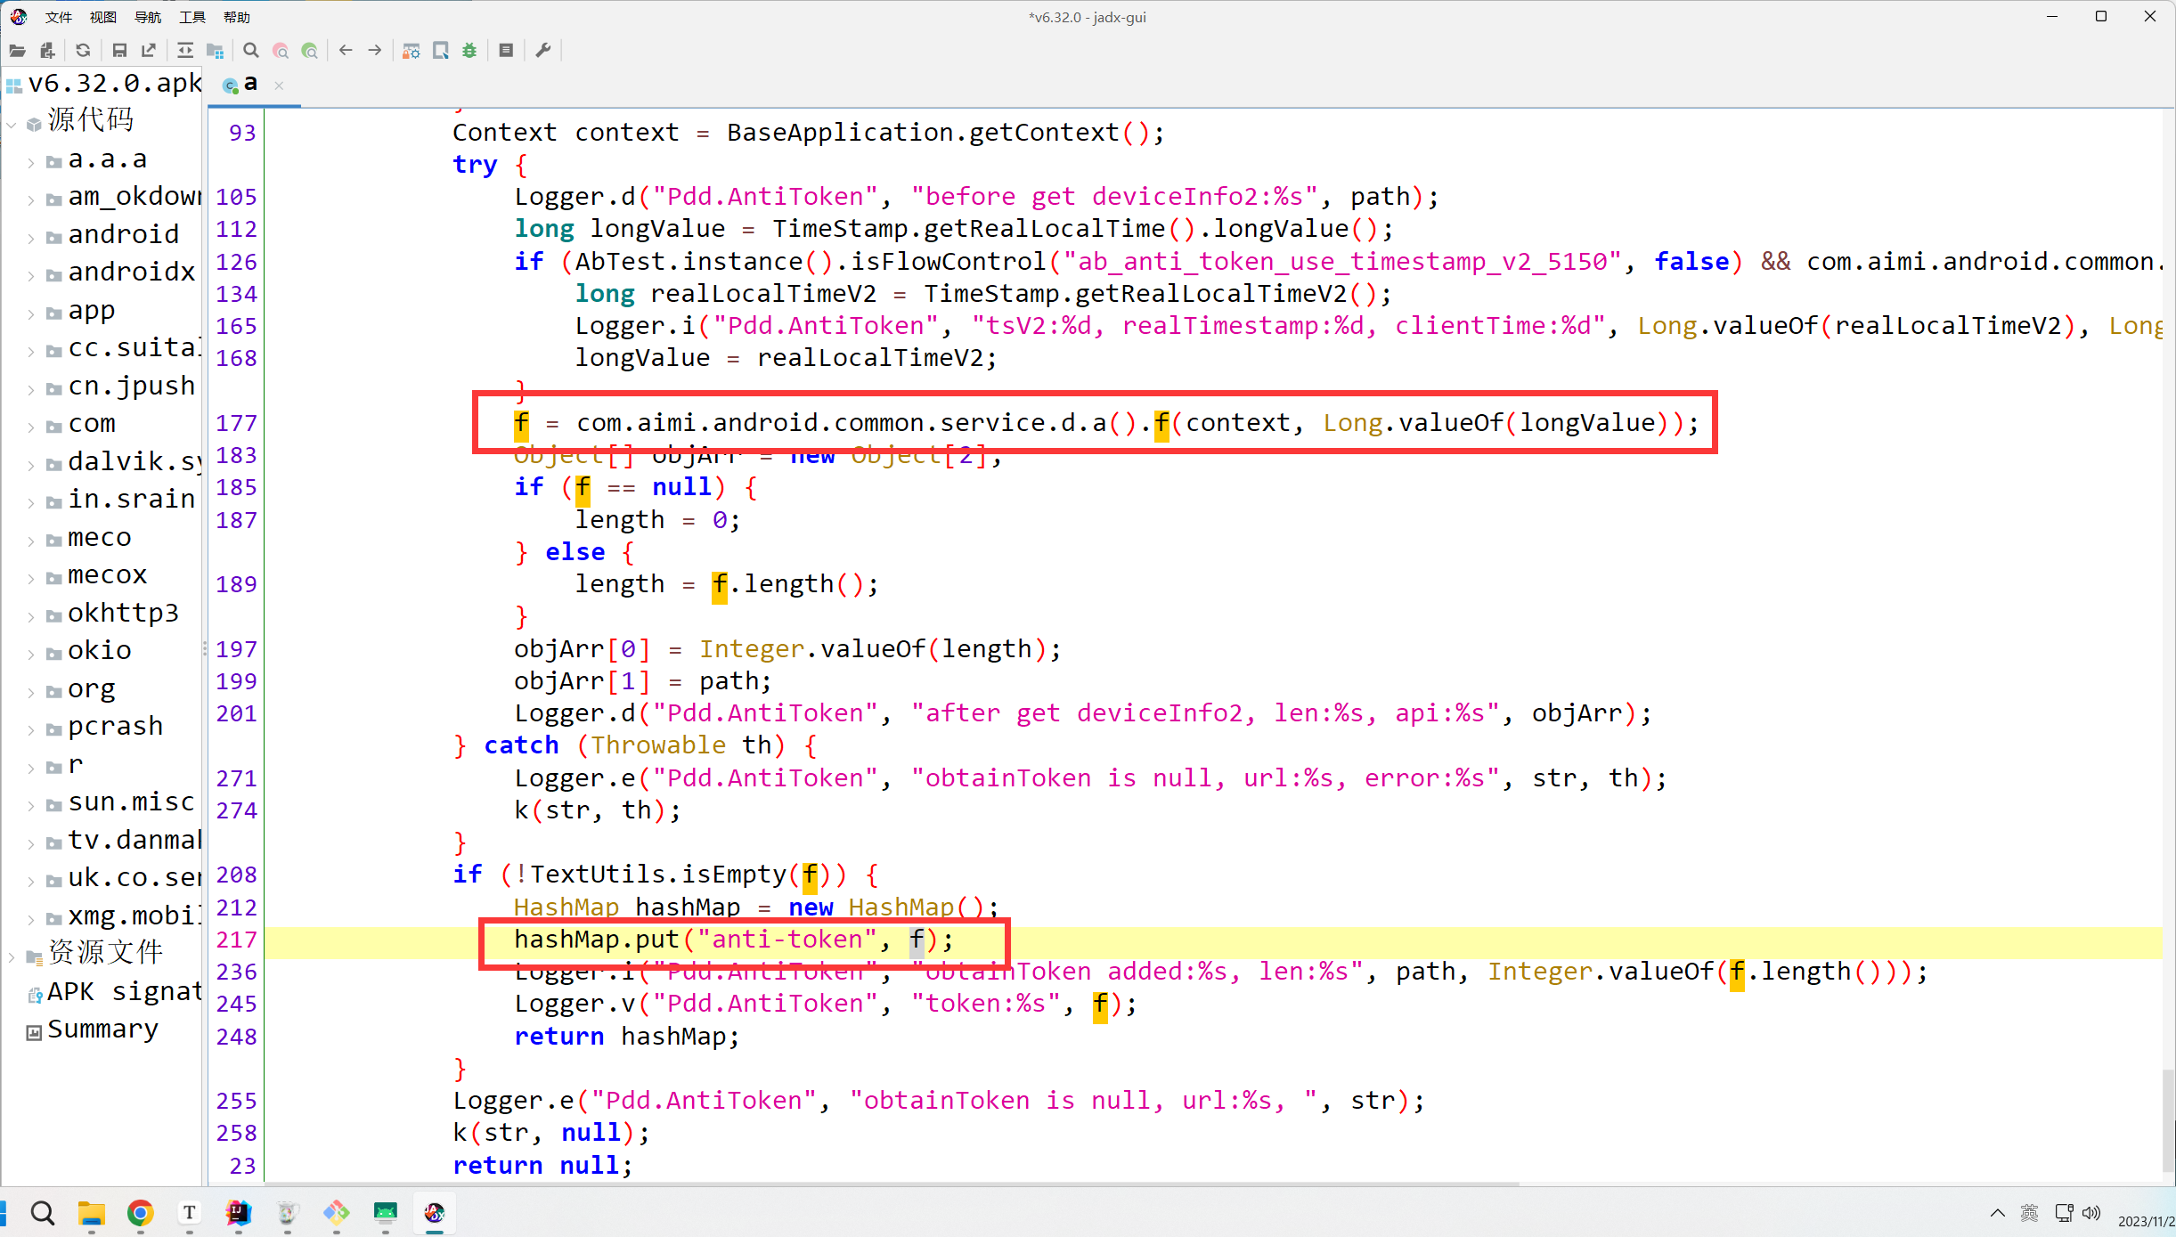Open File Explorer from taskbar
Viewport: 2176px width, 1237px height.
[x=91, y=1213]
